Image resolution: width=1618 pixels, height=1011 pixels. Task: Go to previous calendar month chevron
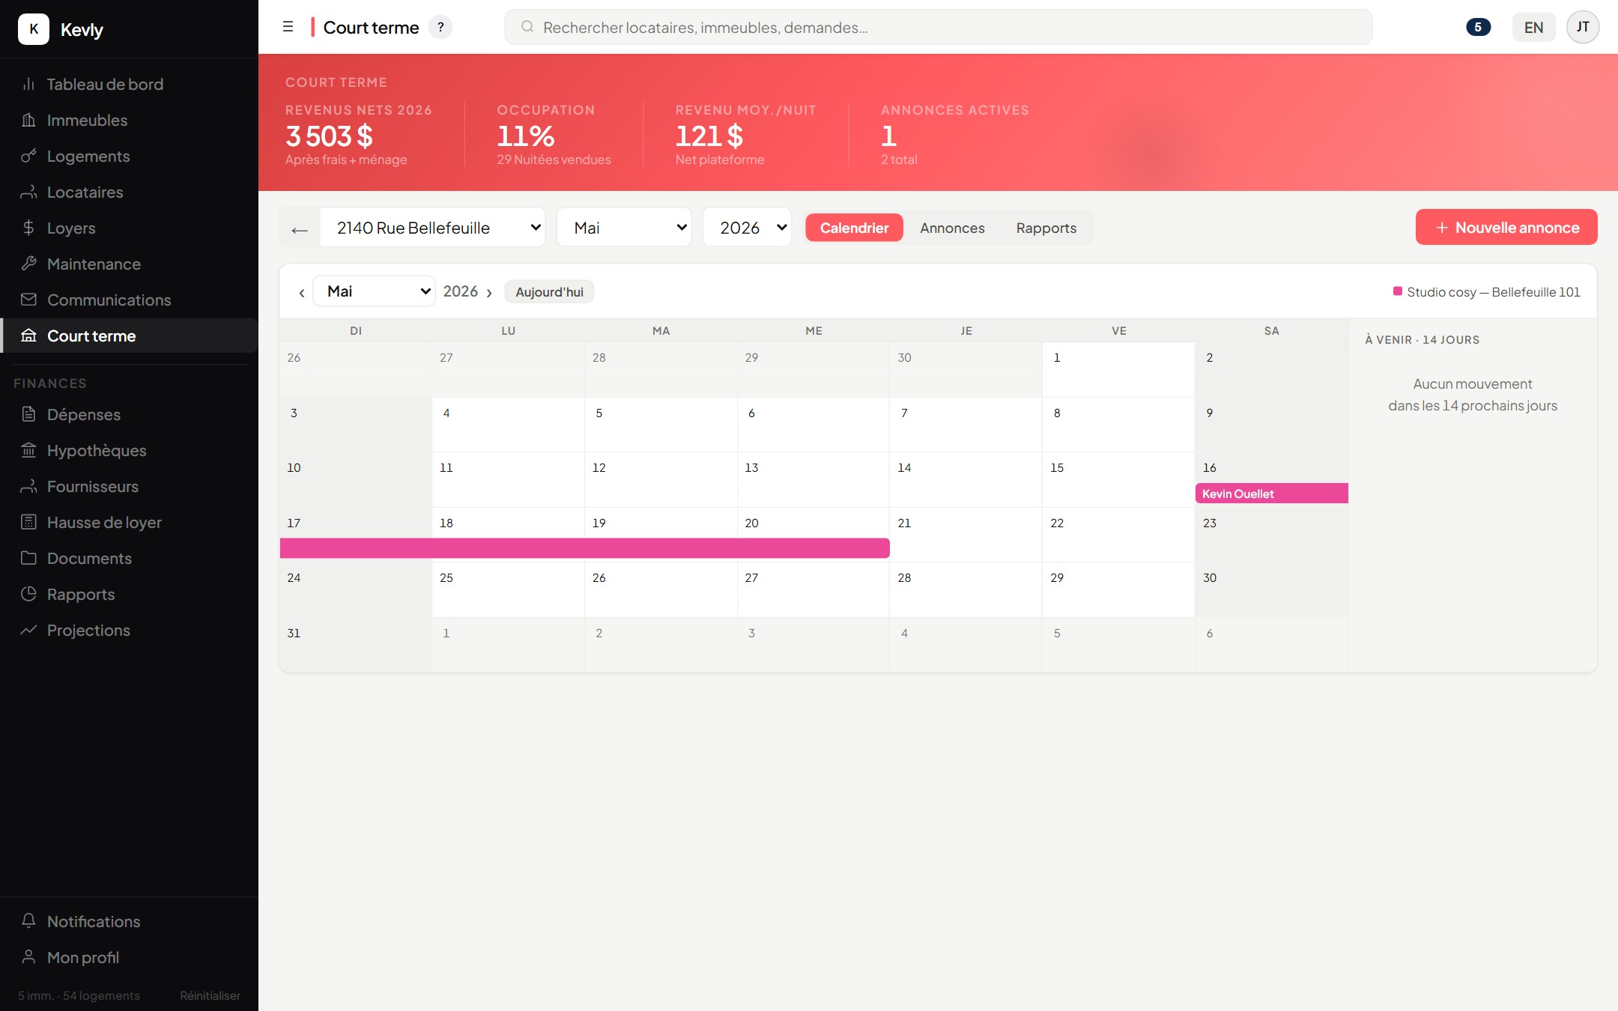(301, 293)
